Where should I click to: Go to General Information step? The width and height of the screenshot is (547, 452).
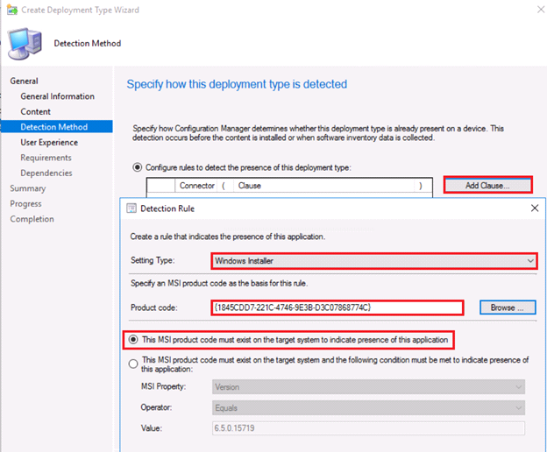pos(57,96)
